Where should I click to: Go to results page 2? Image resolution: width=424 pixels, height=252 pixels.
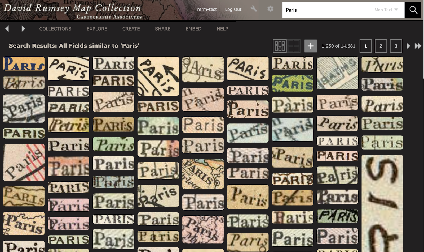coord(381,46)
